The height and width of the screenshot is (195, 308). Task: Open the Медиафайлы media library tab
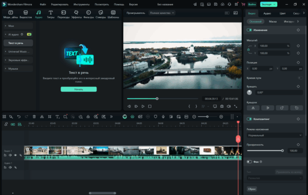(x=11, y=14)
